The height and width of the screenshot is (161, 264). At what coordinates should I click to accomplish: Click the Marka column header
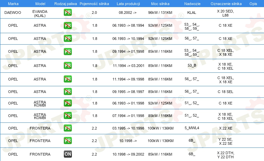point(13,4)
